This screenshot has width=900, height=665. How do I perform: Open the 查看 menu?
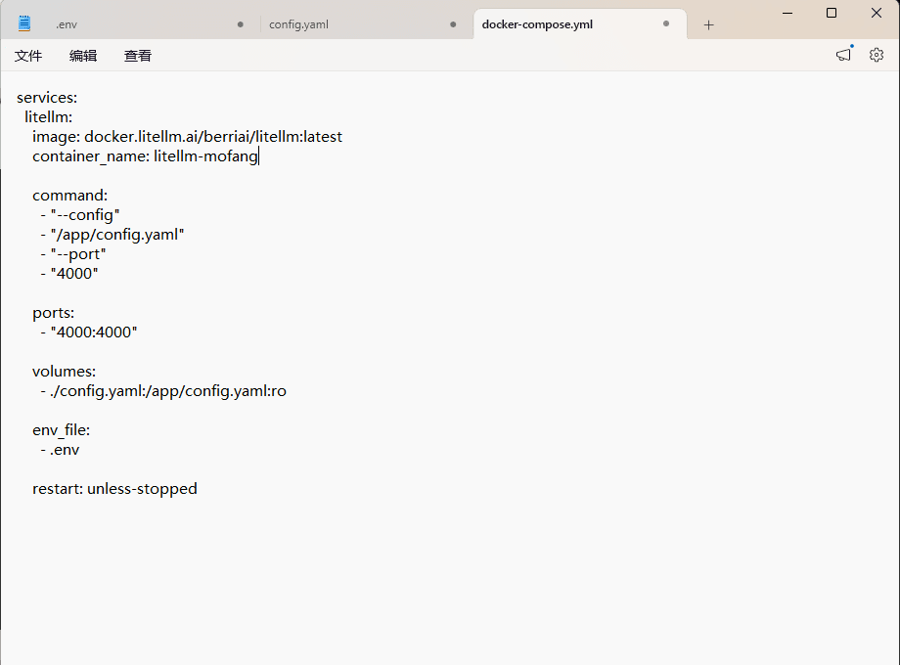pyautogui.click(x=138, y=56)
